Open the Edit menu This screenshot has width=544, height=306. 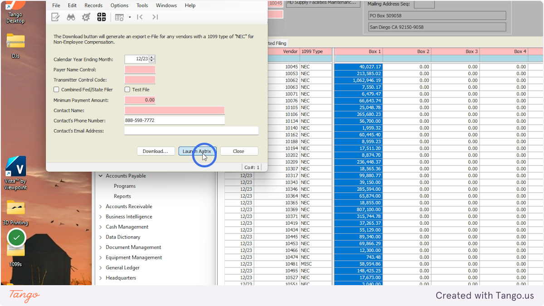pyautogui.click(x=72, y=5)
